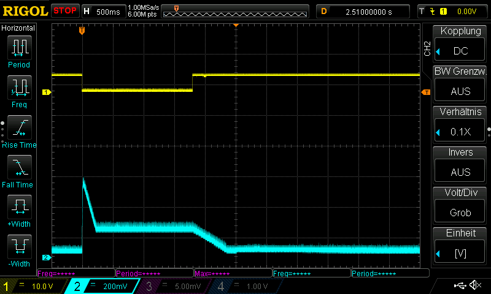
Task: Select the -Width measurement icon
Action: pyautogui.click(x=19, y=249)
